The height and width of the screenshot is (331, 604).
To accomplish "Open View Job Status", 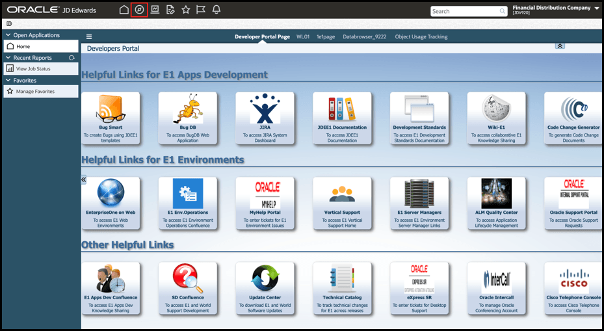I will 41,68.
